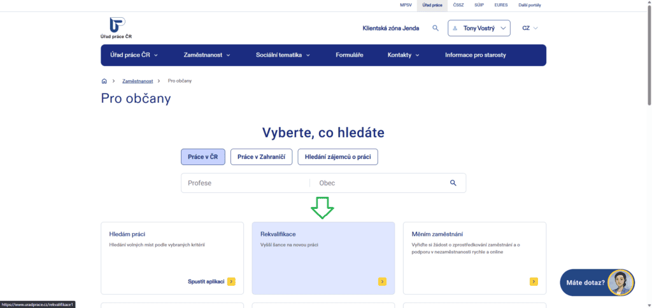Click yellow arrow on Měním zaměstnání card

click(534, 282)
